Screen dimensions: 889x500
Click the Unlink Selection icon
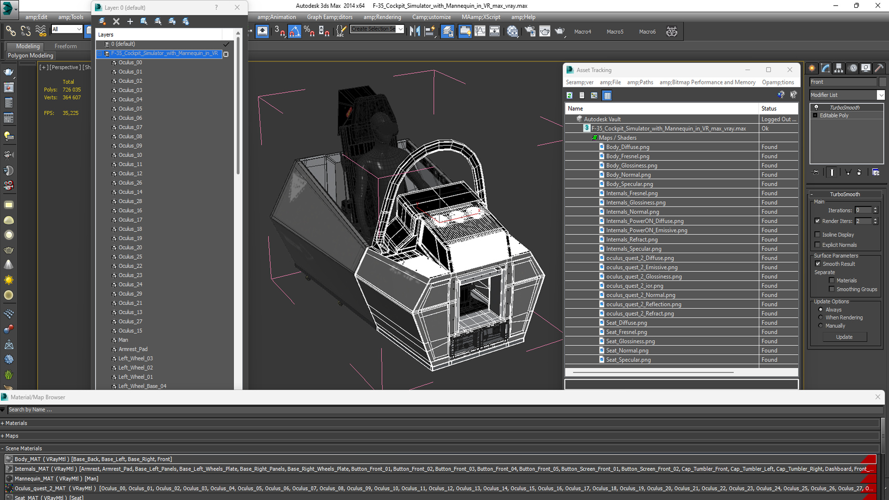click(25, 31)
